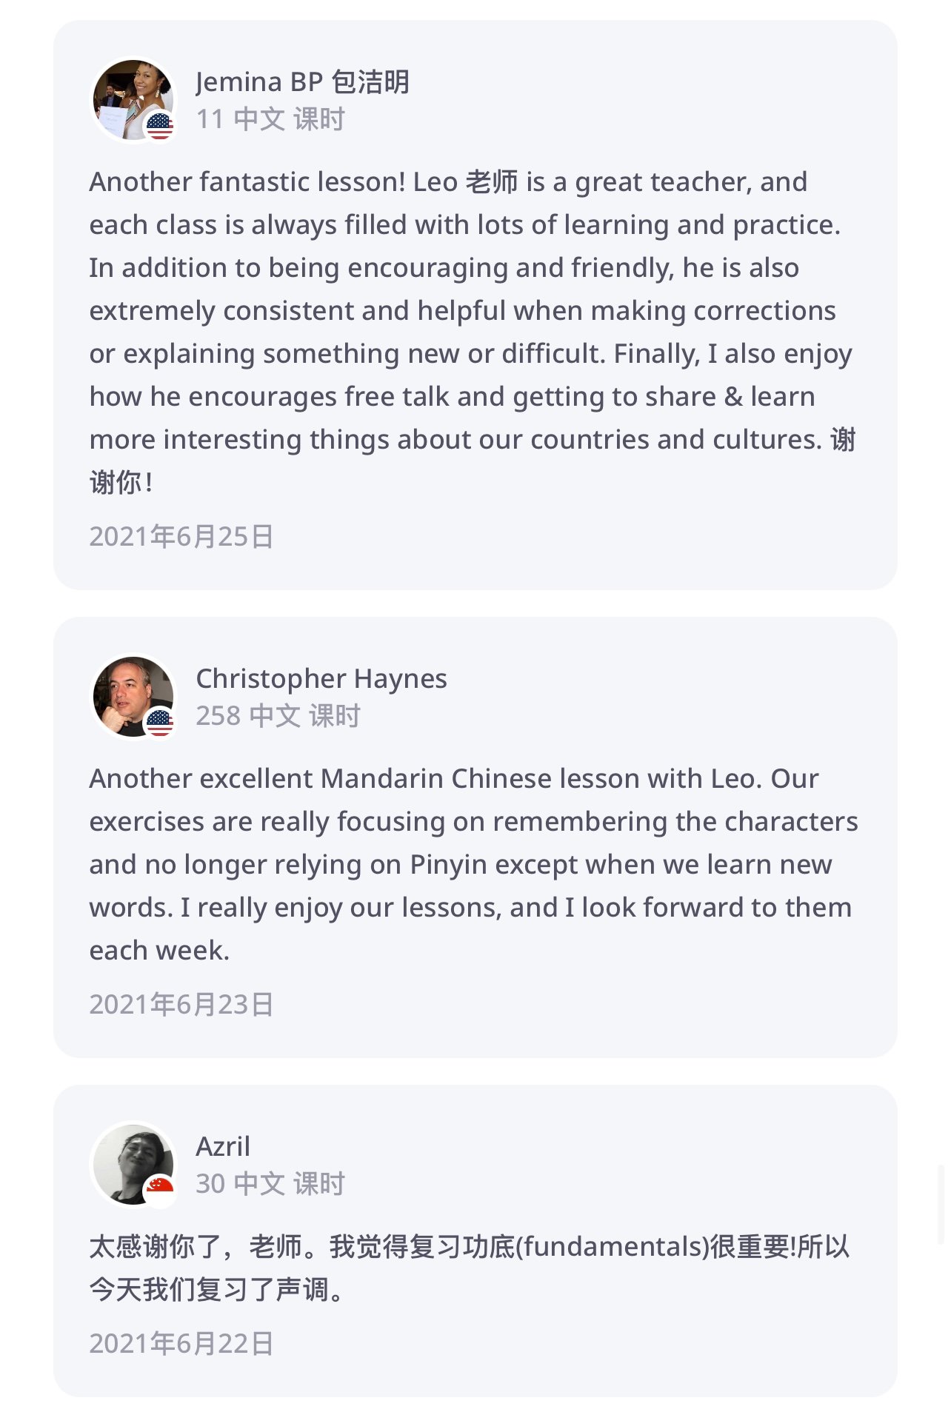
Task: Click the US flag badge on Jemina's avatar
Action: (159, 126)
